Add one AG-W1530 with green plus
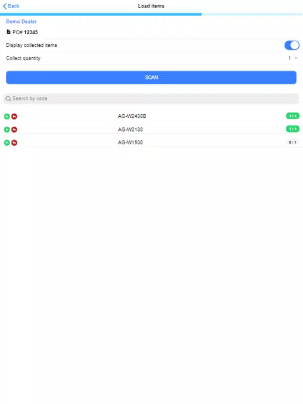Viewport: 303px width, 404px height. (x=7, y=143)
